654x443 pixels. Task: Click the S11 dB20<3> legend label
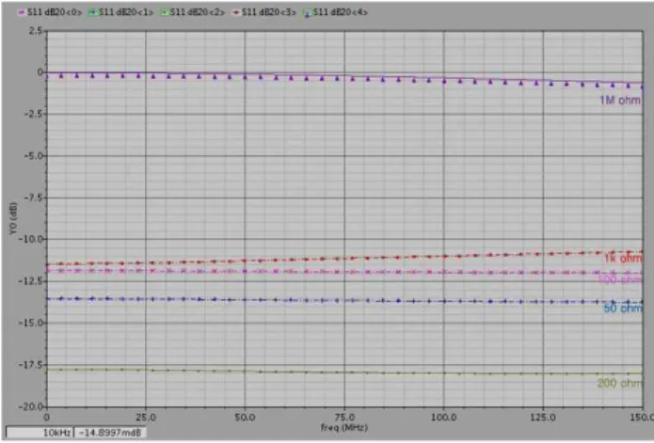click(x=268, y=12)
